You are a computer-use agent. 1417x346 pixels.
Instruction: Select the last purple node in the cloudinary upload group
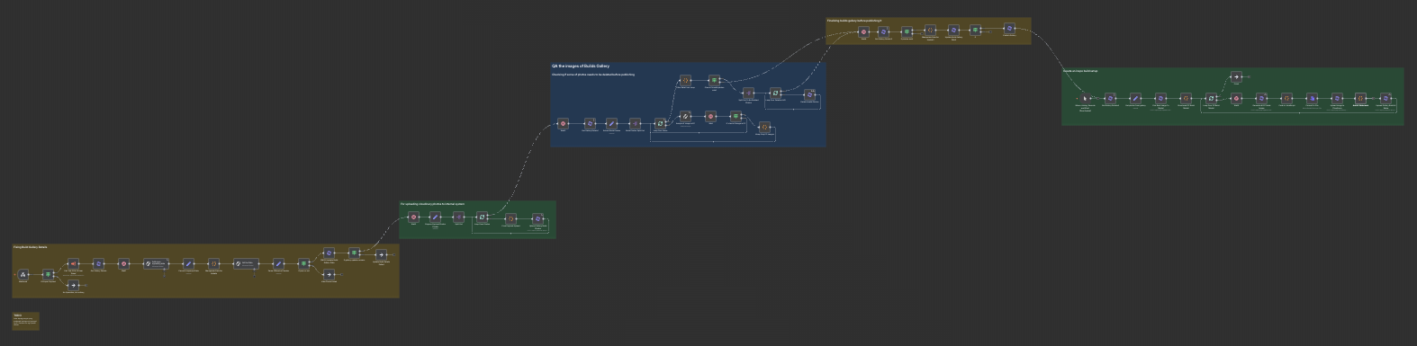coord(537,218)
